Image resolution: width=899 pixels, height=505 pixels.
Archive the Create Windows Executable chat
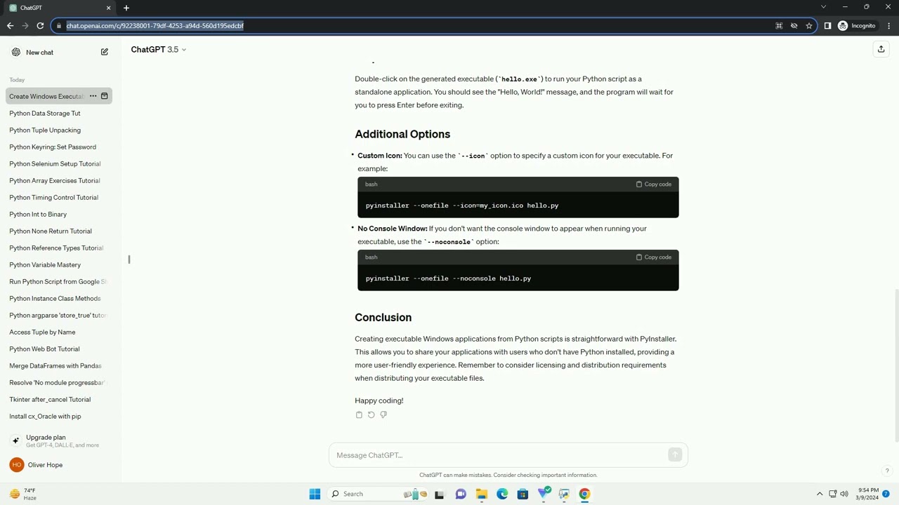(105, 96)
